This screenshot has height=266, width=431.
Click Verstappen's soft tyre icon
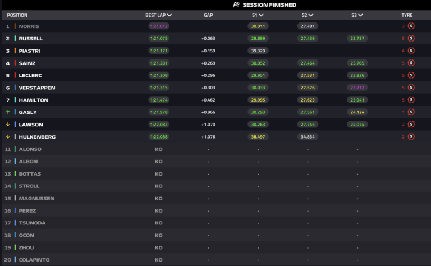point(411,88)
